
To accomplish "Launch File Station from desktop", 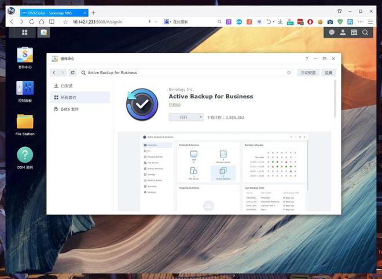I will point(25,122).
